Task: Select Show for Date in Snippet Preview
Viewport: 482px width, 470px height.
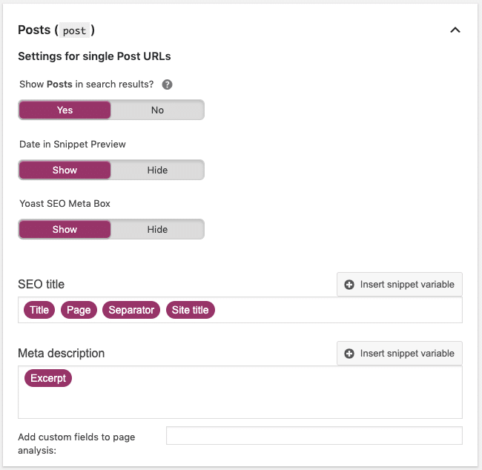Action: [x=65, y=170]
